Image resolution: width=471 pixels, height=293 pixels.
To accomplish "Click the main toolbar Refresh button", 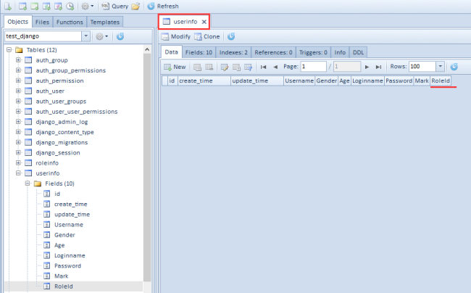I will [163, 6].
